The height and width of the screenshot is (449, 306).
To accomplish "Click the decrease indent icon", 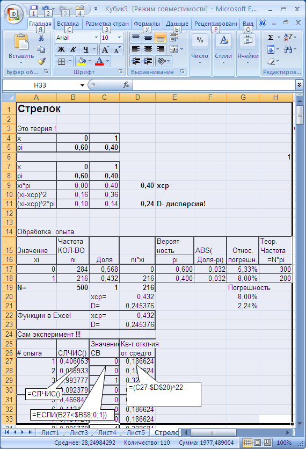I will click(x=136, y=61).
